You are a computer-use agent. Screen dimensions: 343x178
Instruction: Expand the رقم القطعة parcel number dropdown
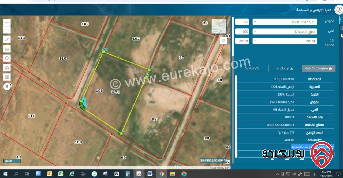[x=285, y=41]
